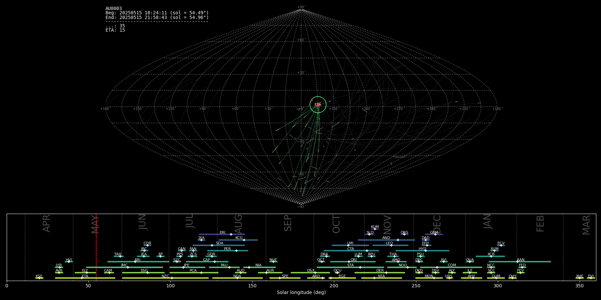Image resolution: width=601 pixels, height=300 pixels.
Task: Select the AUR shower label
Action: [x=270, y=271]
